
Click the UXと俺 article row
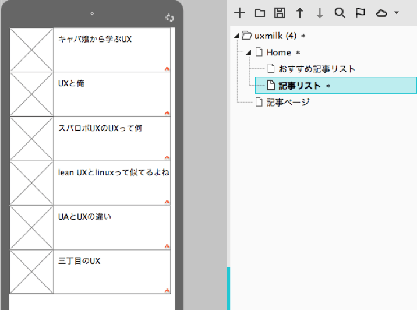(x=90, y=94)
